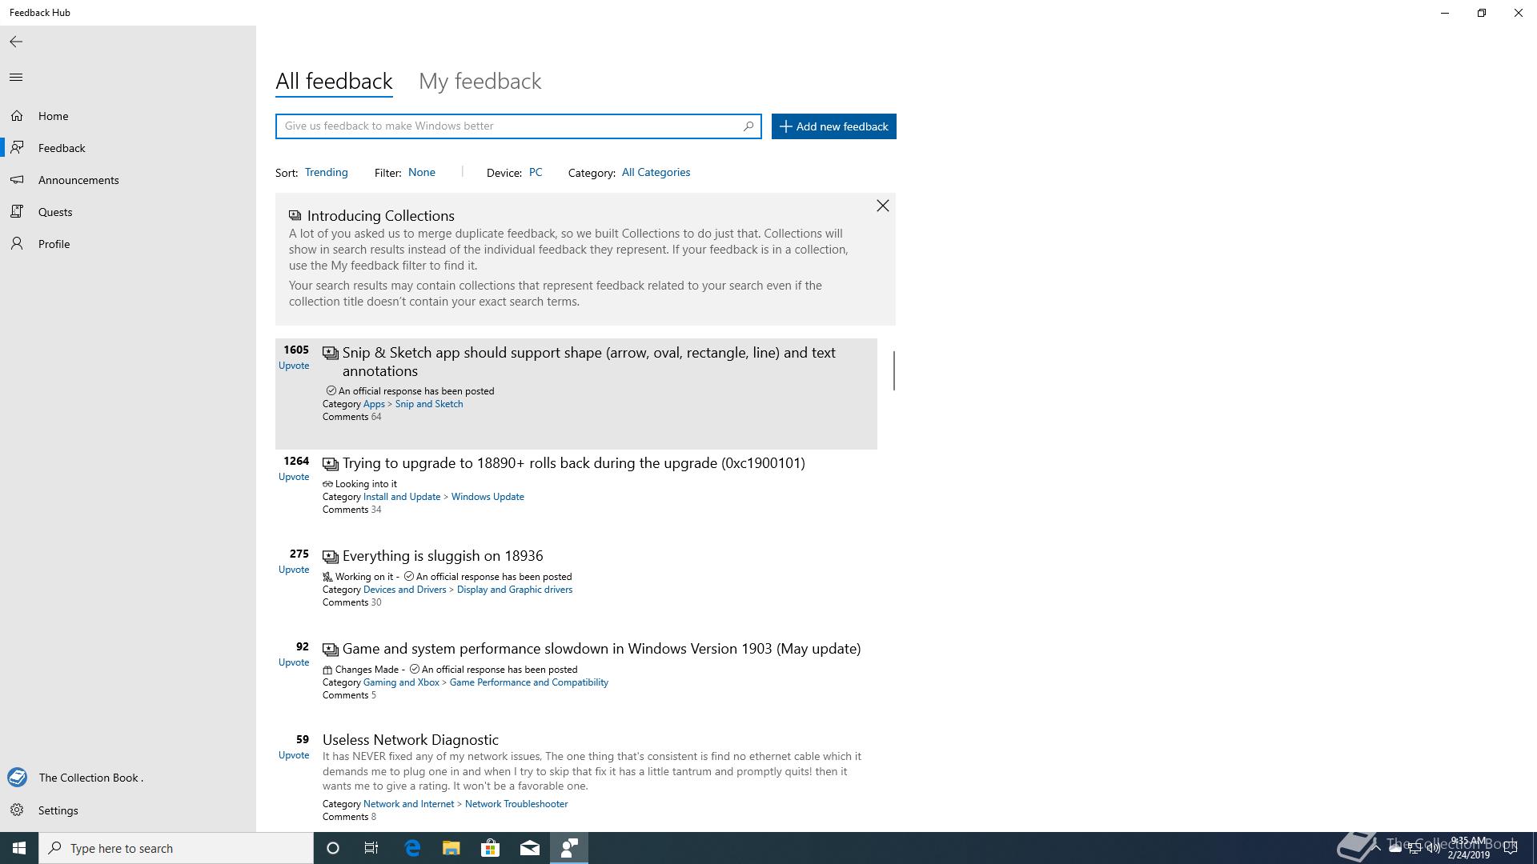The height and width of the screenshot is (864, 1537).
Task: Open Install and Update category link
Action: coord(402,497)
